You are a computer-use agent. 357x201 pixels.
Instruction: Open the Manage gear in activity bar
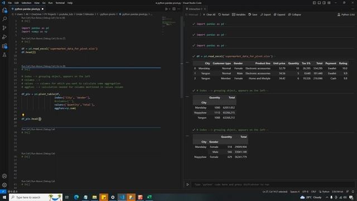click(4, 185)
